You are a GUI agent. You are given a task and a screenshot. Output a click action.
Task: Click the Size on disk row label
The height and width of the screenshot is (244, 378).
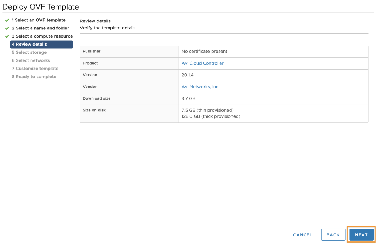coord(94,110)
